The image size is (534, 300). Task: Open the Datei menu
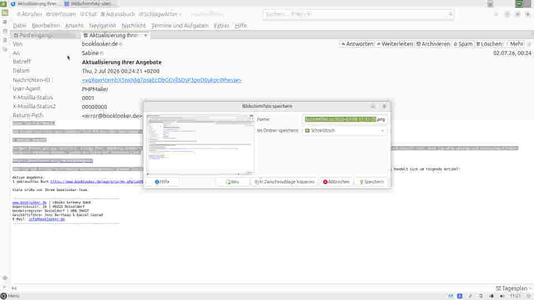pos(20,26)
